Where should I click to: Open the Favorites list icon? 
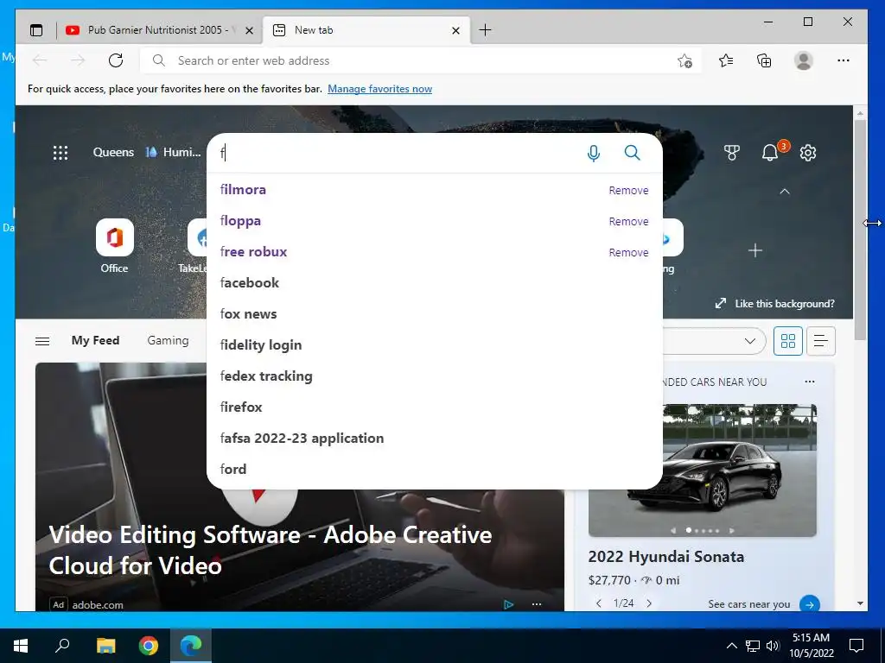click(726, 60)
